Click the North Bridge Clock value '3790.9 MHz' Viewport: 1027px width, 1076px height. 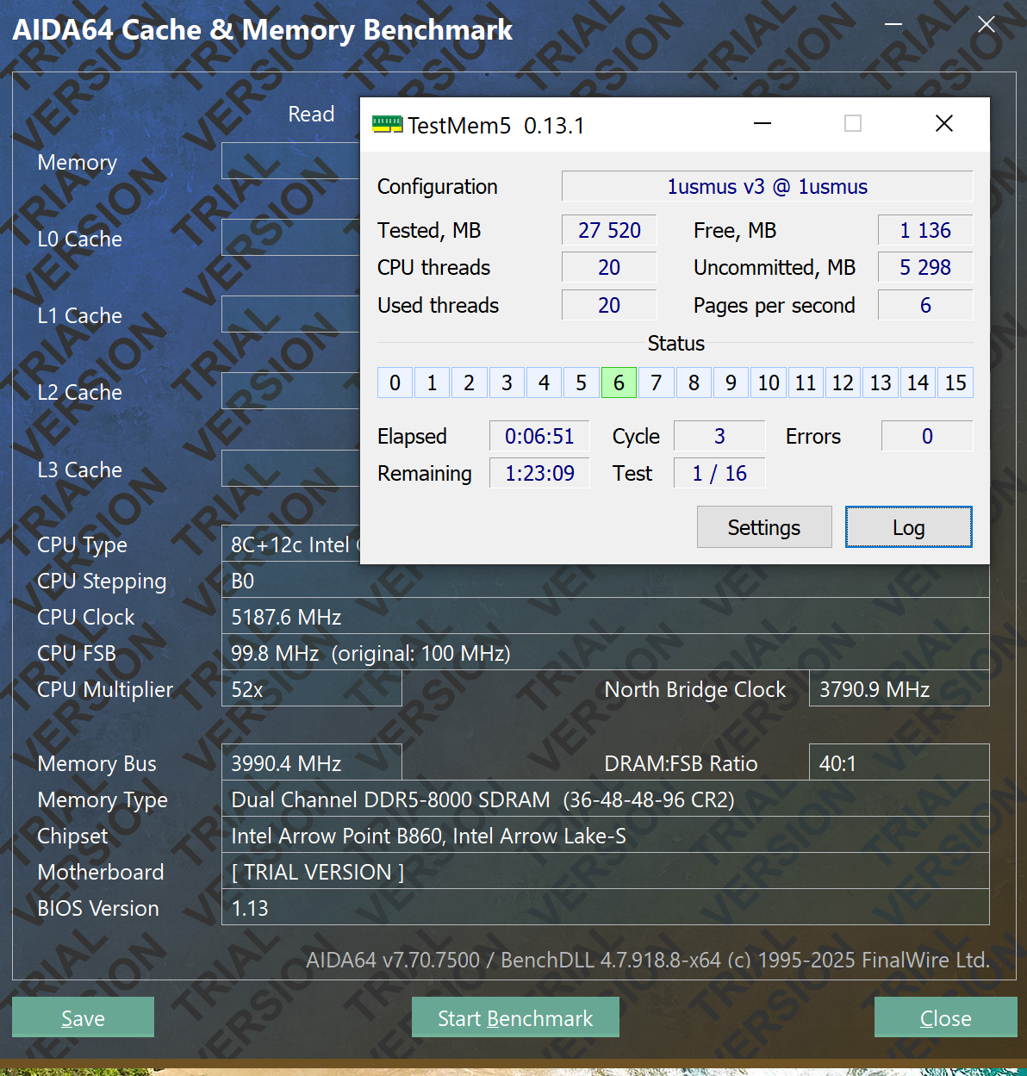899,689
